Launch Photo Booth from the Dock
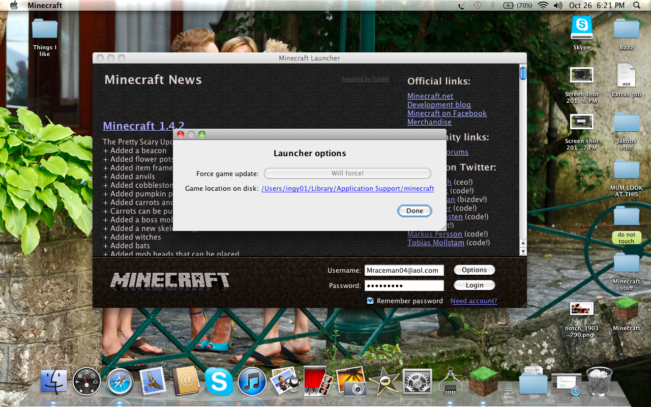The image size is (651, 407). (x=318, y=382)
